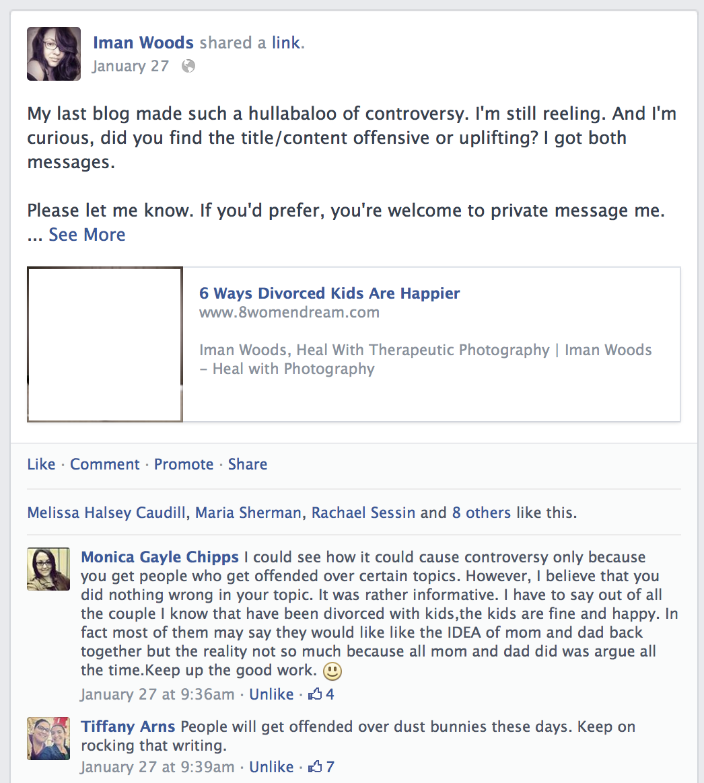Viewport: 704px width, 783px height.
Task: Open Iman Woods' profile name link
Action: [x=143, y=43]
